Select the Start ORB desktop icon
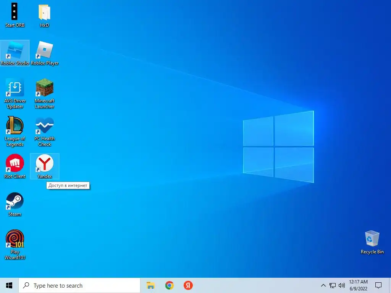The image size is (391, 293). tap(15, 15)
